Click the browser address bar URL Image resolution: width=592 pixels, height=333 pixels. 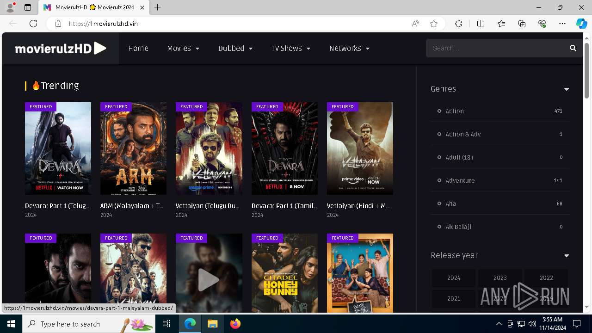[103, 24]
